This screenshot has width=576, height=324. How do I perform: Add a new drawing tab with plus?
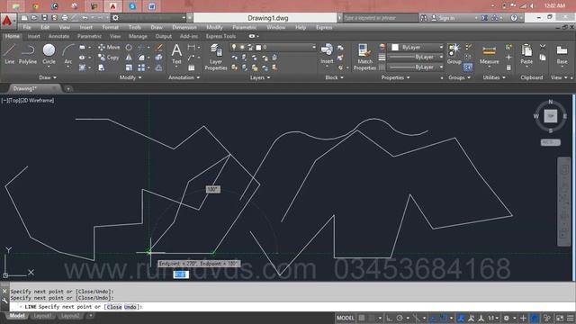click(68, 88)
